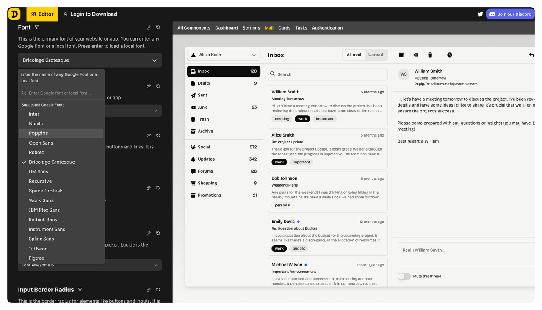
Task: Click the filter icon next to Input Border Radius
Action: click(x=80, y=290)
